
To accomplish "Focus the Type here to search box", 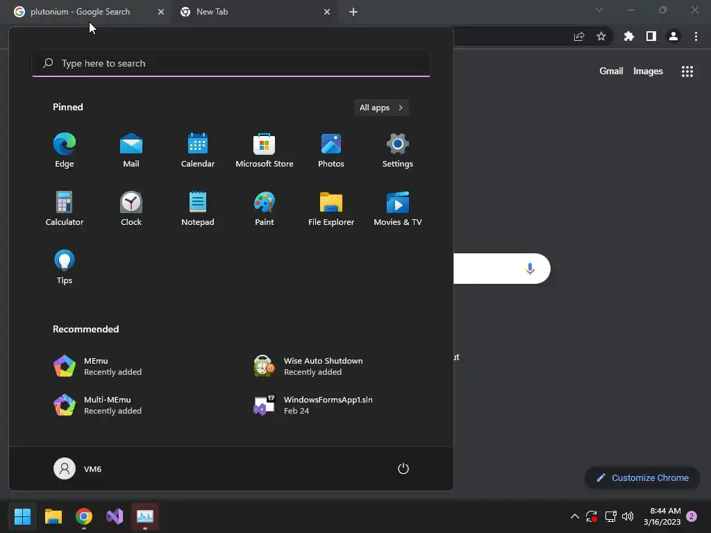I will tap(231, 63).
